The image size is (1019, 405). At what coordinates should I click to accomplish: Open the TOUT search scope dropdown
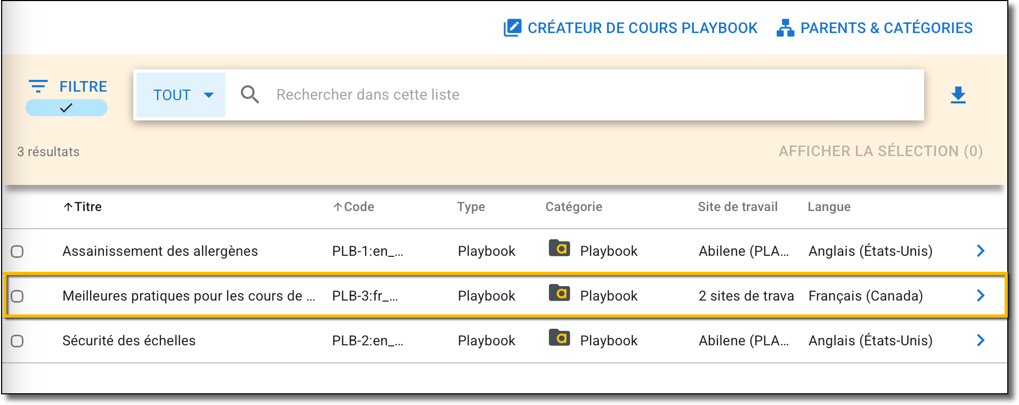click(181, 95)
